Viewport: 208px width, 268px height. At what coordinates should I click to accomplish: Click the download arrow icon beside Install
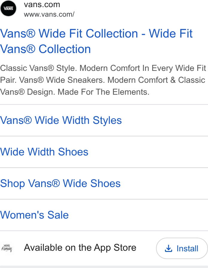coord(169,248)
